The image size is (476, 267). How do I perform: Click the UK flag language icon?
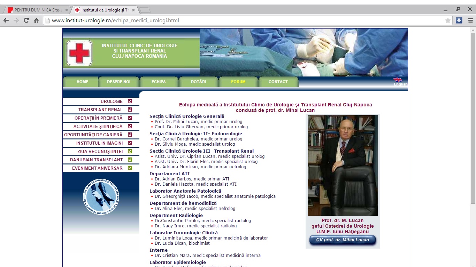(x=398, y=80)
